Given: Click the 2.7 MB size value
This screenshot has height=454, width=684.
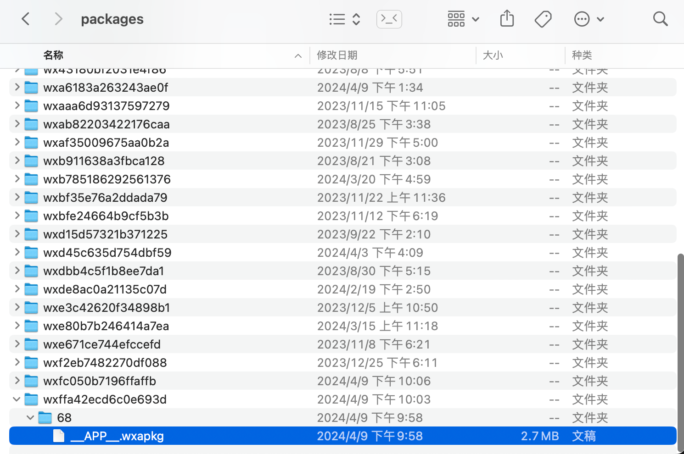Looking at the screenshot, I should click(x=540, y=436).
